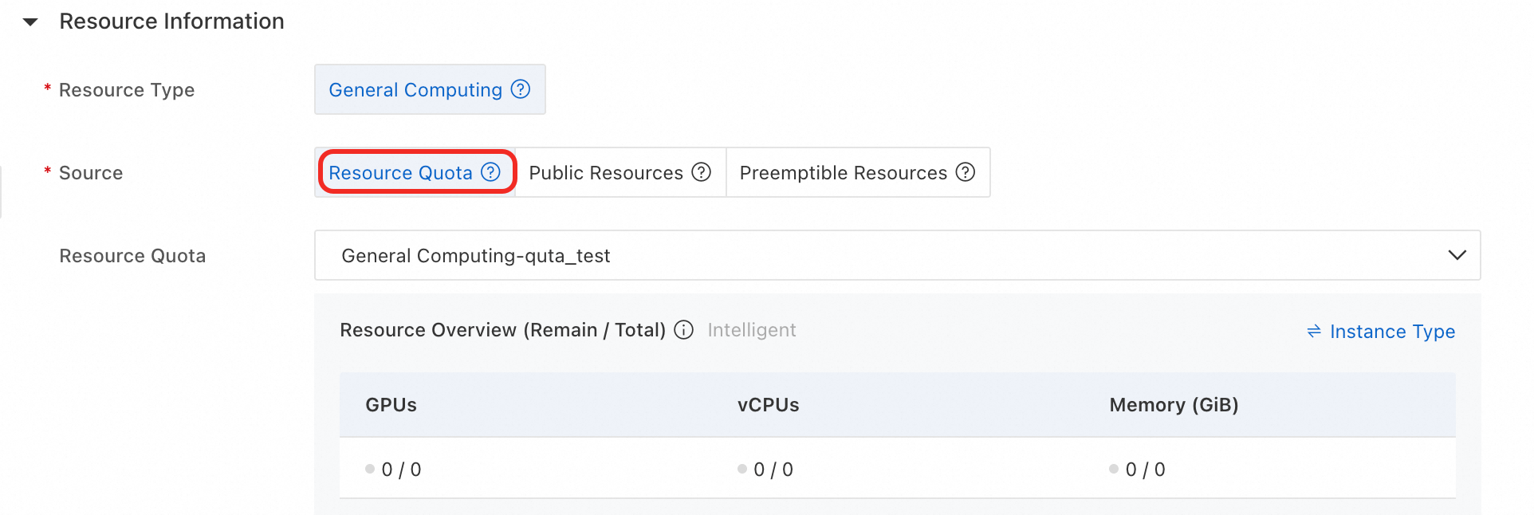
Task: Click help icon beside Public Resources
Action: [702, 172]
